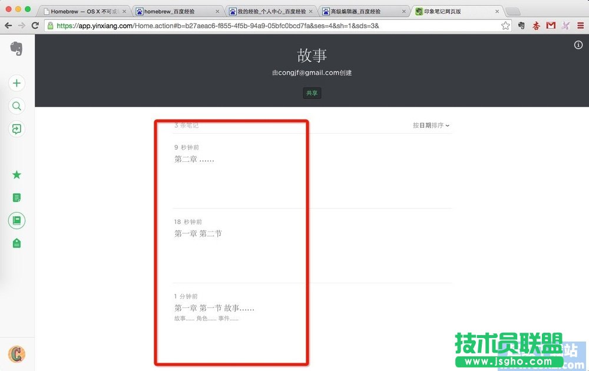Viewport: 589px width, 371px height.
Task: Close the homebrew_百度经验 tab
Action: [217, 12]
